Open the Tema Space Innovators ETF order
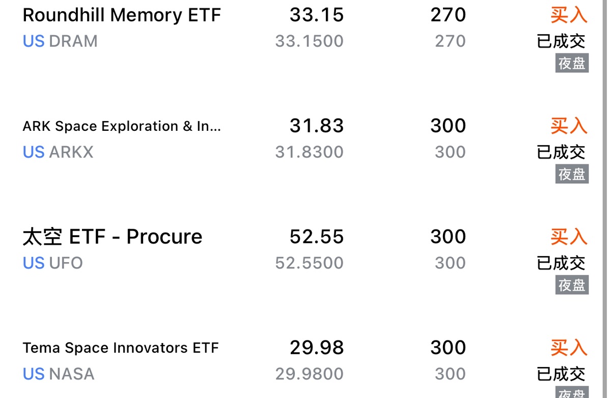611x398 pixels. pyautogui.click(x=121, y=348)
